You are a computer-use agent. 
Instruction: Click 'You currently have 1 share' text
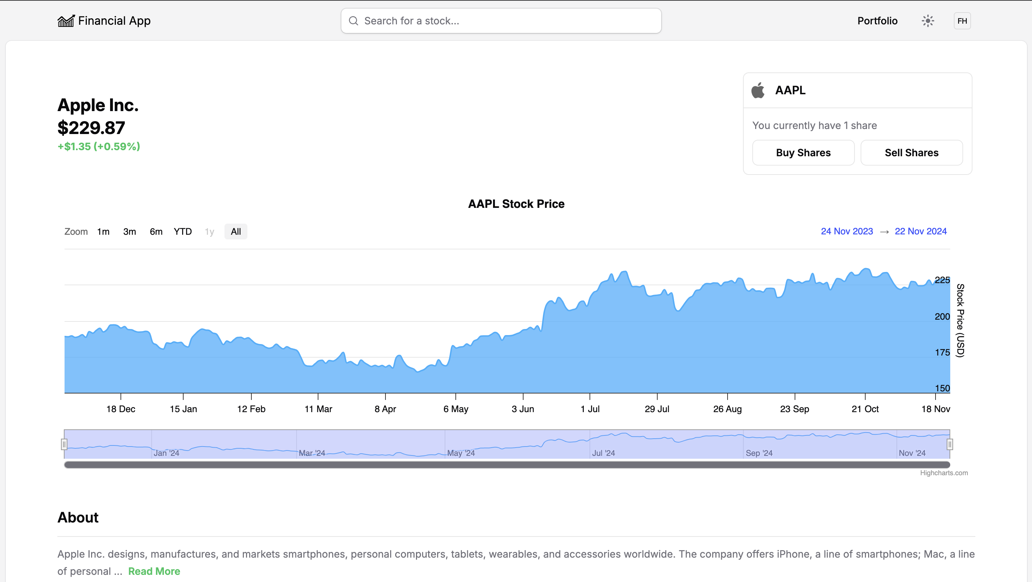(x=814, y=126)
